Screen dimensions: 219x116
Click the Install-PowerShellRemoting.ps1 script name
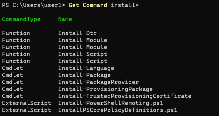coord(111,103)
